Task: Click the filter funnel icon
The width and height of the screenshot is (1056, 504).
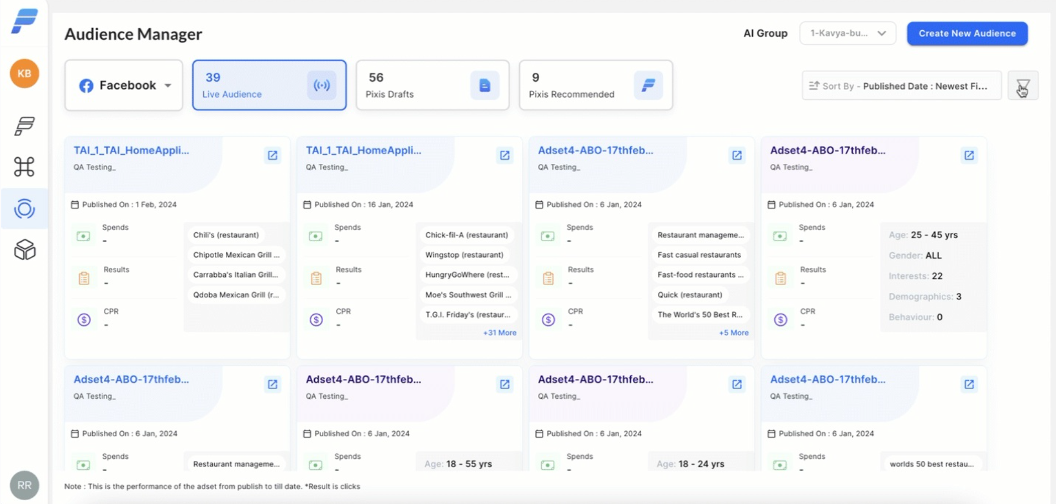Action: [1022, 86]
